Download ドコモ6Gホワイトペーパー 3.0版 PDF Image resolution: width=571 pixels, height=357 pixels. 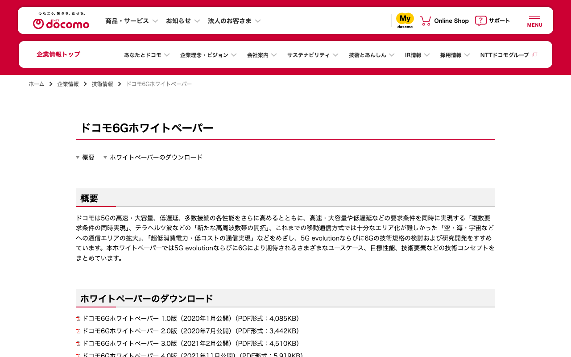coord(190,344)
